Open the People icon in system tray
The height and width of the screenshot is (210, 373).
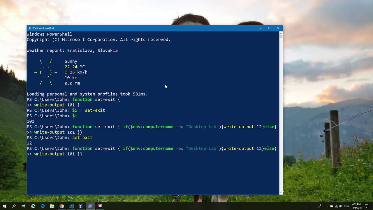tap(320, 206)
